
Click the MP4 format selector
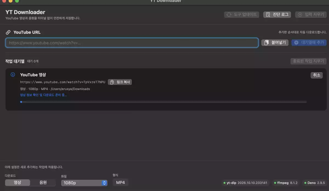[x=120, y=182]
